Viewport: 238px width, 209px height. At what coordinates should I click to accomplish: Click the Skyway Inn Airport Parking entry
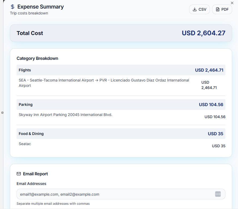click(x=66, y=115)
